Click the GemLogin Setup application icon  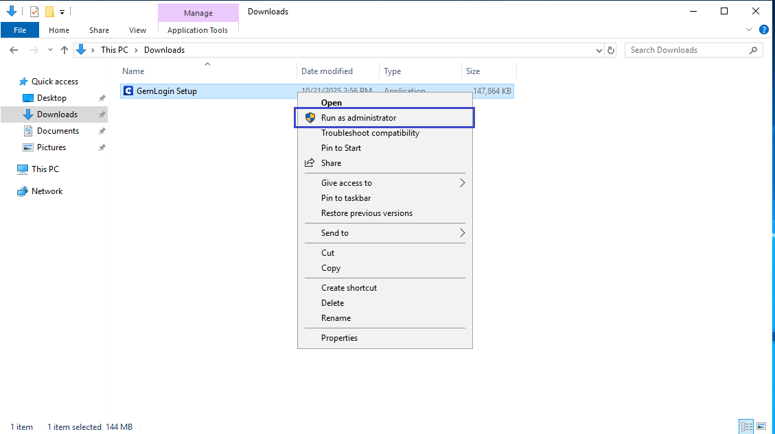click(x=128, y=91)
